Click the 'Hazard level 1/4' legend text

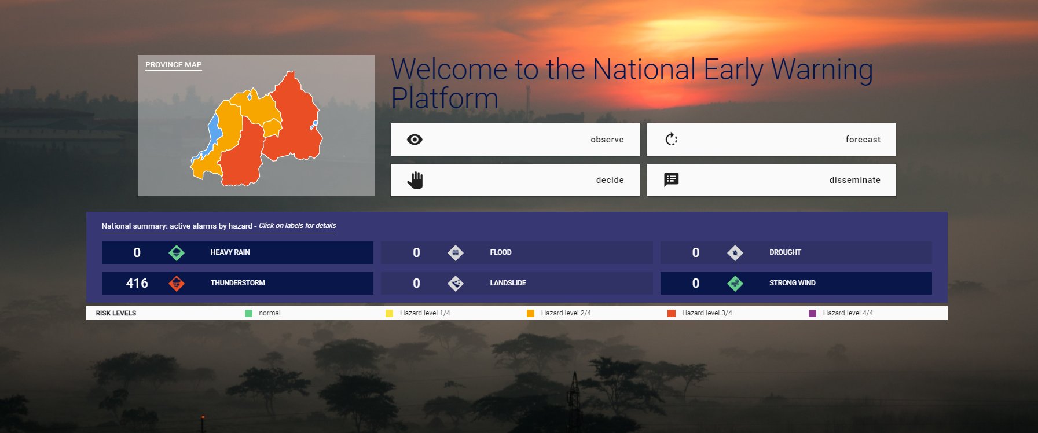425,313
